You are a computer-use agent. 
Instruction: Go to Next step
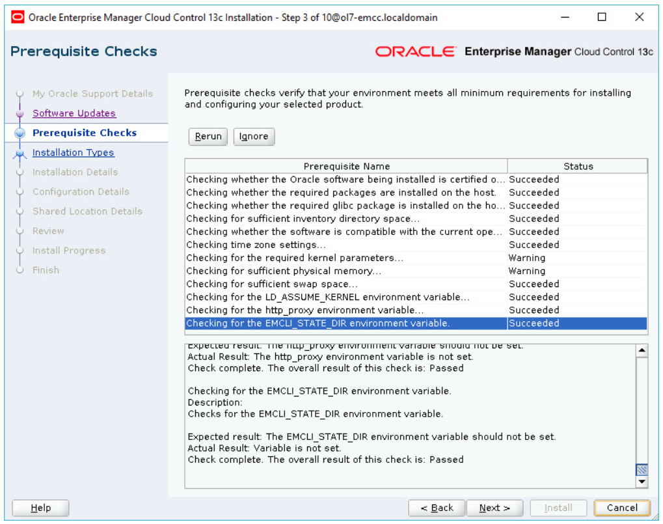(494, 508)
